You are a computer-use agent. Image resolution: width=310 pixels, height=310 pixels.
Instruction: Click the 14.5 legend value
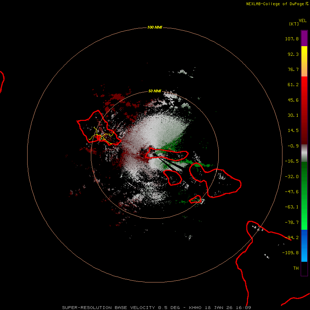click(x=293, y=131)
